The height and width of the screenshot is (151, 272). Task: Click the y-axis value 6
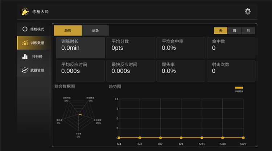click(117, 118)
